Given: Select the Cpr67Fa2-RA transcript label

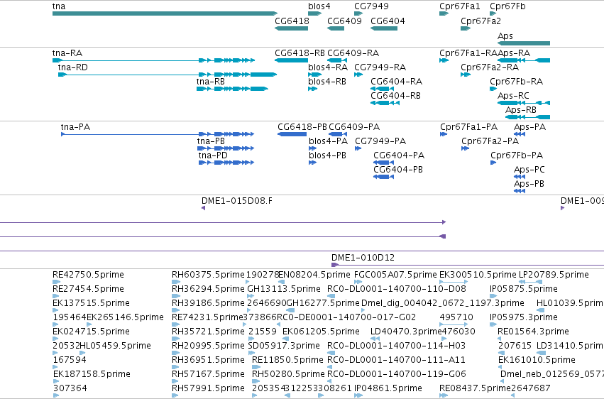Looking at the screenshot, I should [x=490, y=67].
